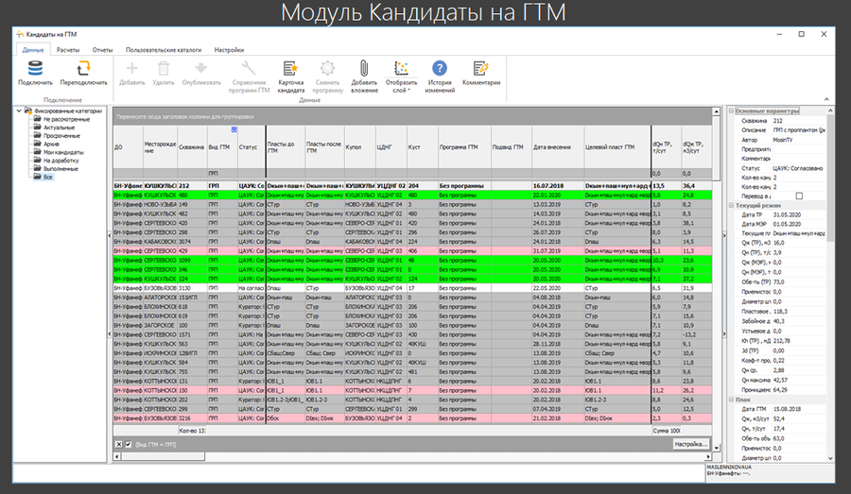
Task: Clear the grid filter with the X button
Action: (118, 444)
